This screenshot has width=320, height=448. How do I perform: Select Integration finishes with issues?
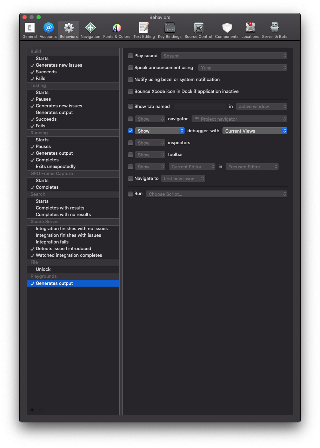(x=73, y=235)
